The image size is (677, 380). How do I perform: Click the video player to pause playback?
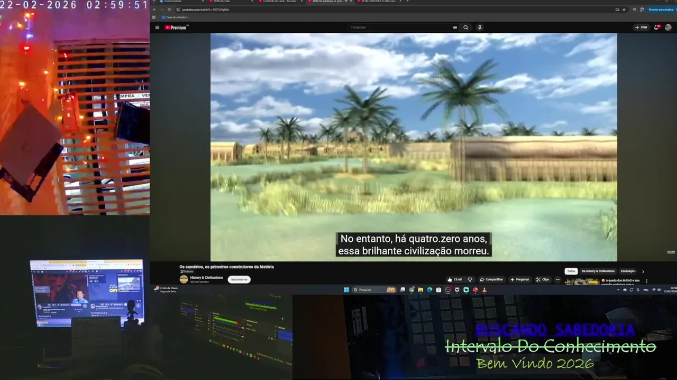[414, 147]
